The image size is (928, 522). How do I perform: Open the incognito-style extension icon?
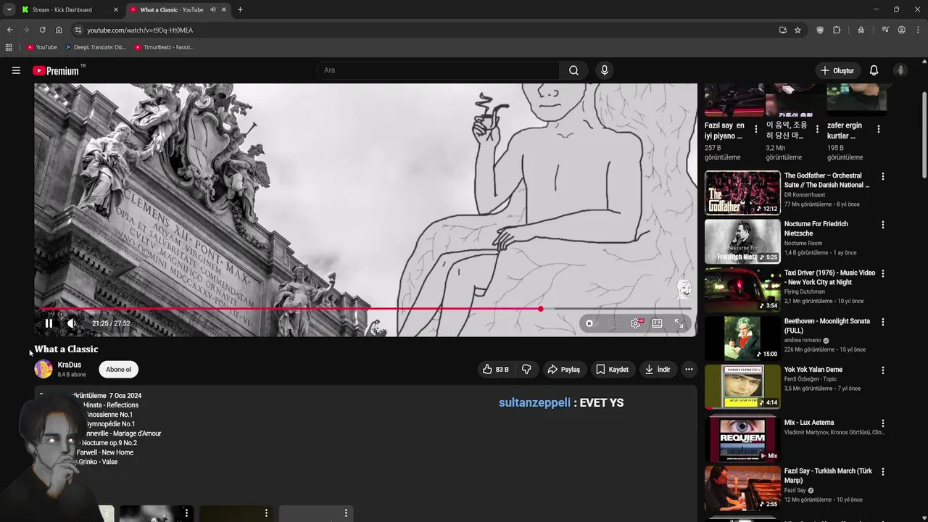click(861, 30)
